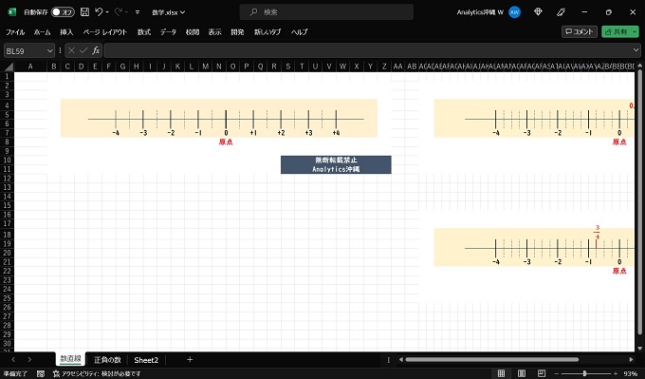The image size is (645, 379).
Task: Open the 数学.xlsx file name dropdown
Action: tap(168, 12)
